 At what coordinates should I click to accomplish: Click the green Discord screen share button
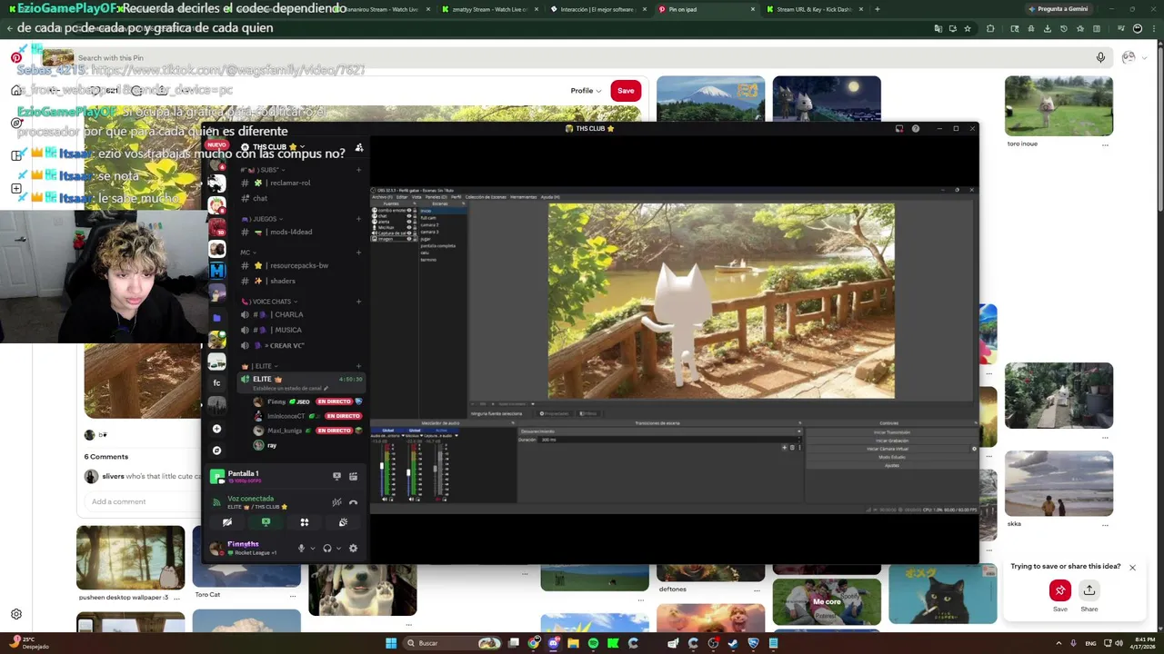click(266, 522)
